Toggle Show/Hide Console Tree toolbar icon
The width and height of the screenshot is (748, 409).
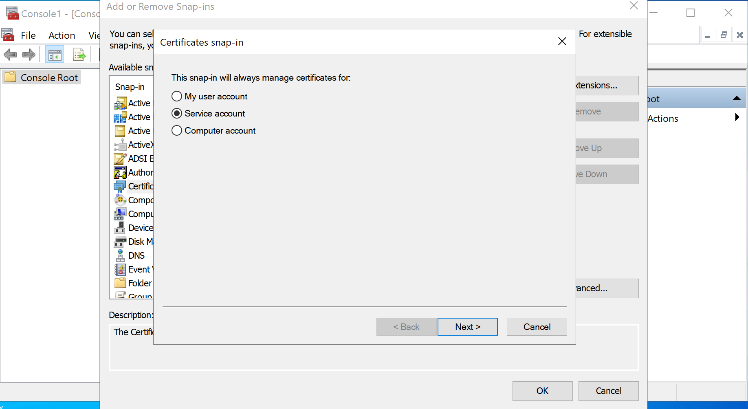coord(55,55)
